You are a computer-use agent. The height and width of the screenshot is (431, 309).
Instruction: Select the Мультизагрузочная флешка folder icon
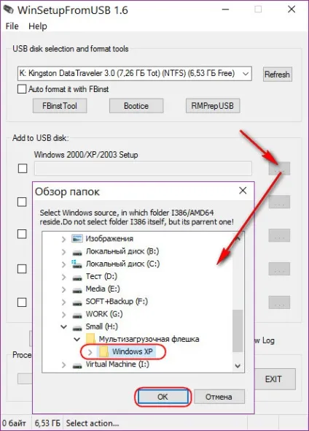(90, 339)
